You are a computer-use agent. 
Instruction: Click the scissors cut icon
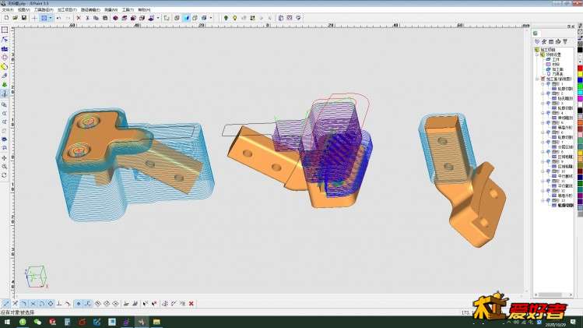(x=87, y=18)
